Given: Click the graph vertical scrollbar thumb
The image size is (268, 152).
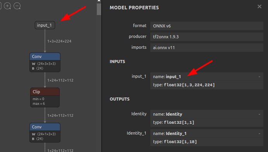Looking at the screenshot, I should click(99, 9).
